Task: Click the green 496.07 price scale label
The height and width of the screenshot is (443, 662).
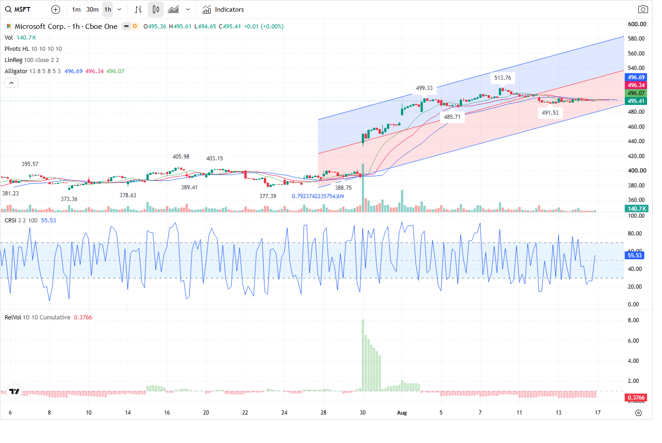Action: pyautogui.click(x=636, y=93)
